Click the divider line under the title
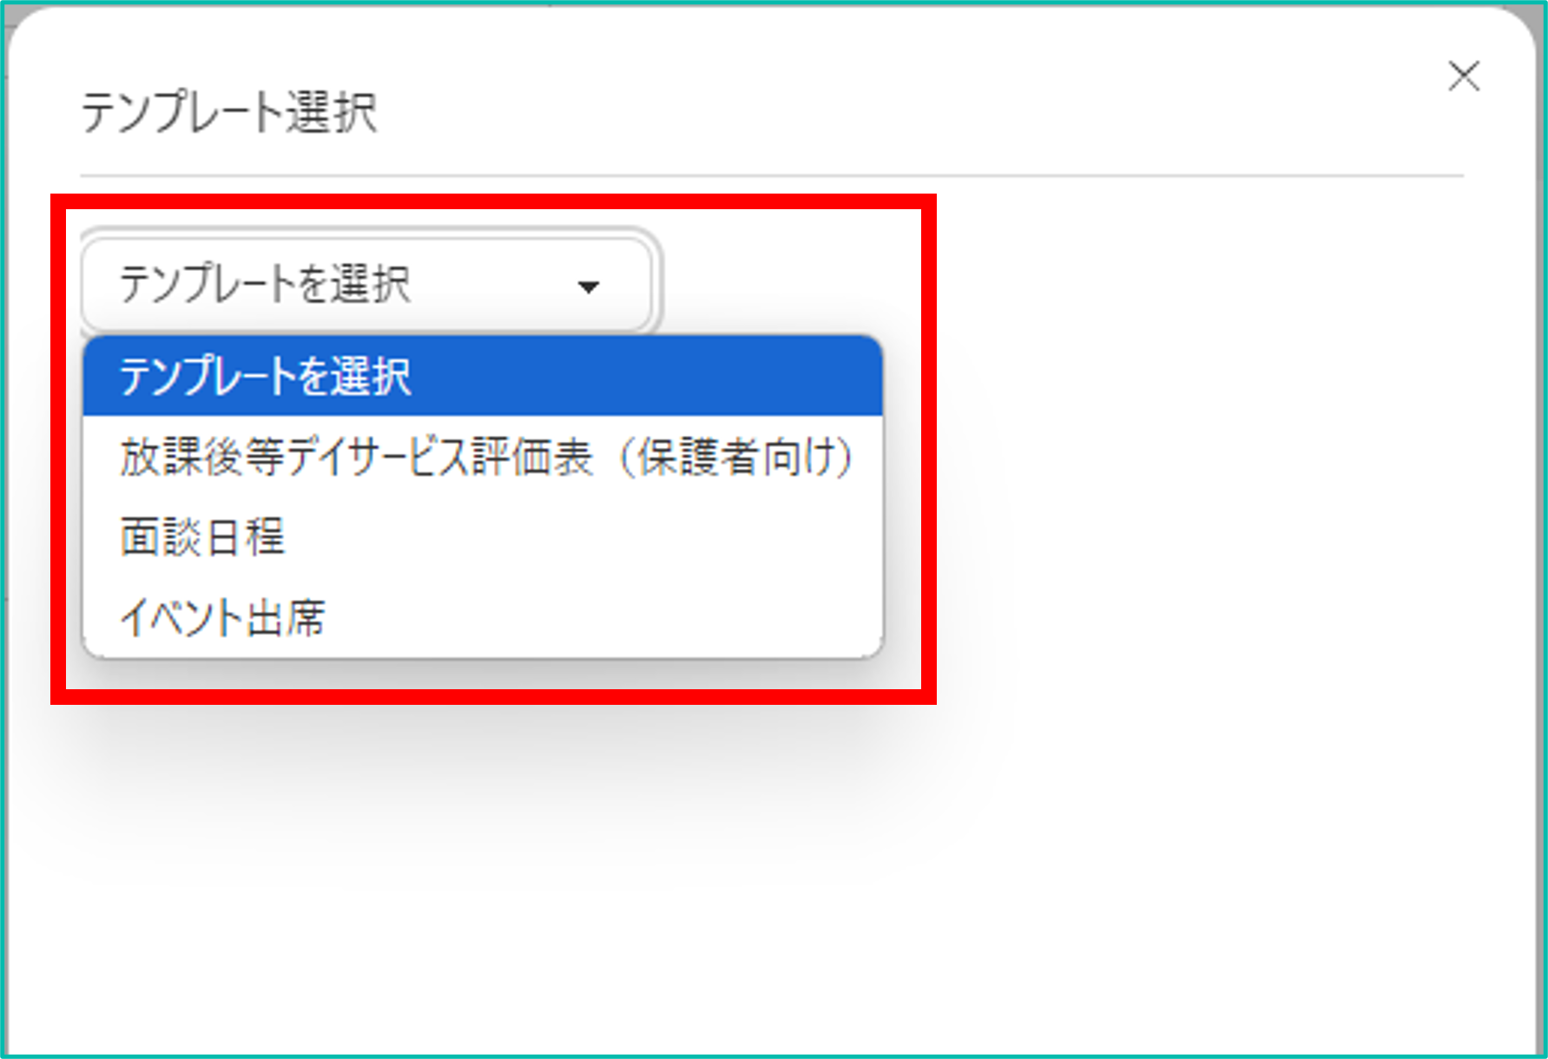1548x1059 pixels. [x=772, y=175]
